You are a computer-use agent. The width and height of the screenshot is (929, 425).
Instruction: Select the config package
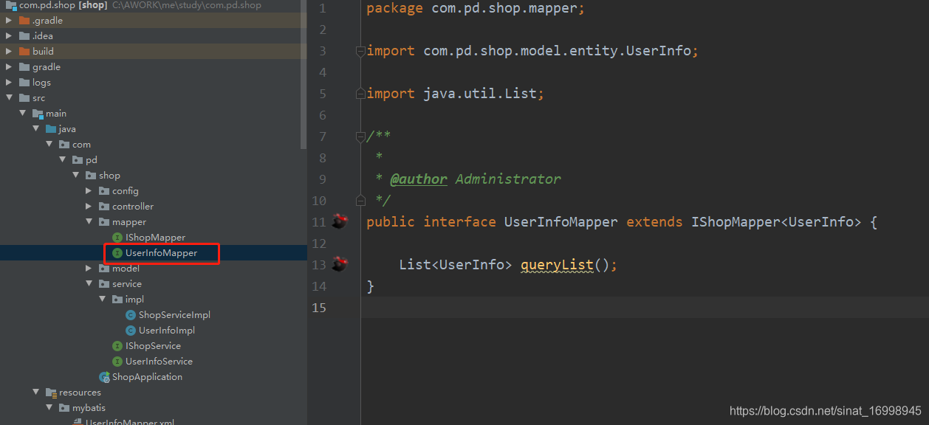point(126,190)
